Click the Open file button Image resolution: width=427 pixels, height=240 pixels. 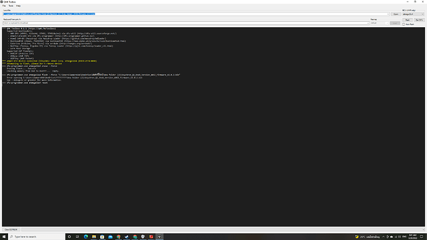pyautogui.click(x=395, y=14)
